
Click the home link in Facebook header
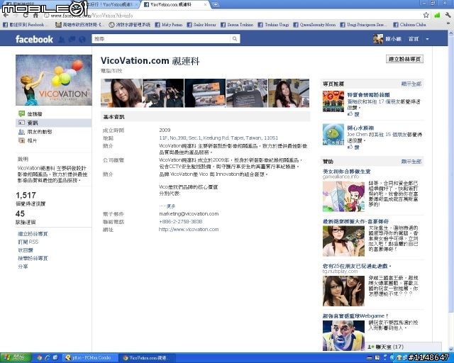[x=414, y=39]
